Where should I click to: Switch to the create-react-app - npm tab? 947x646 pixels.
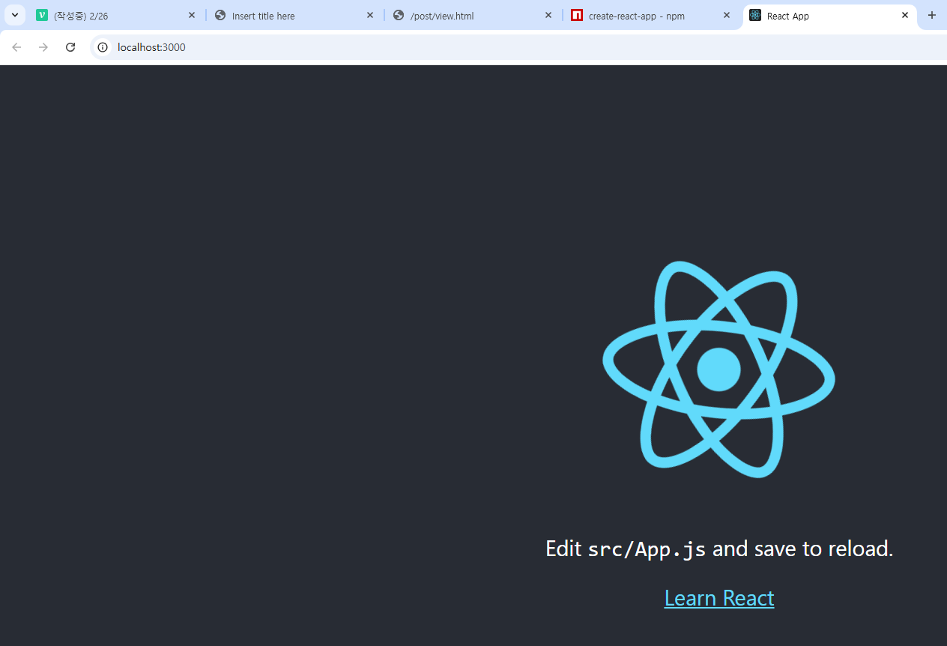pos(650,16)
